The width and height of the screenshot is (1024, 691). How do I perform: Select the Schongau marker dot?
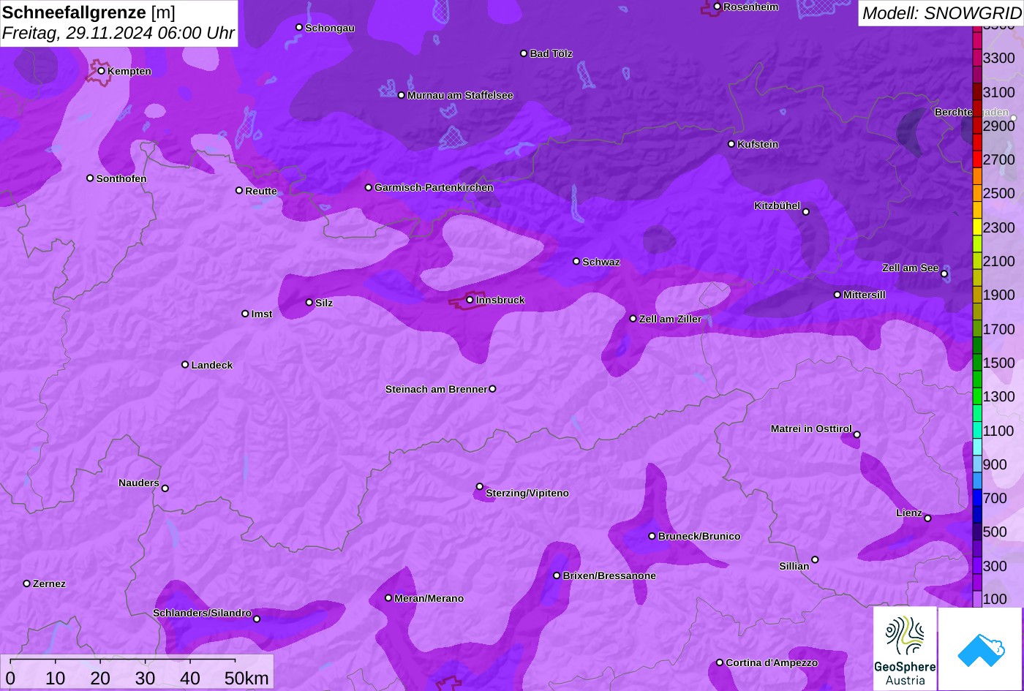299,27
